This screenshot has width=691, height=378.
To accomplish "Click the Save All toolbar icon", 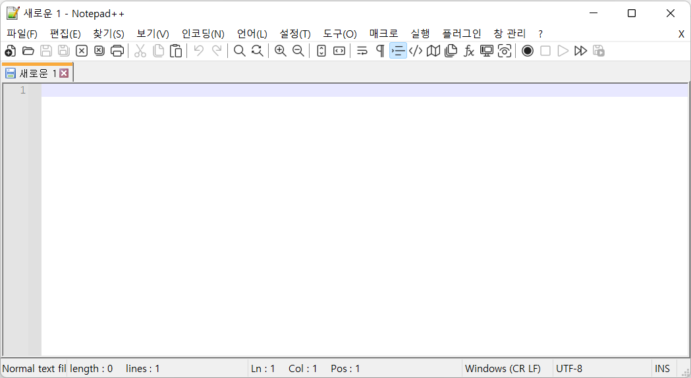I will coord(64,51).
